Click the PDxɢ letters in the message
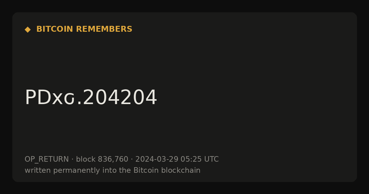Image resolution: width=369 pixels, height=194 pixels. [50, 98]
